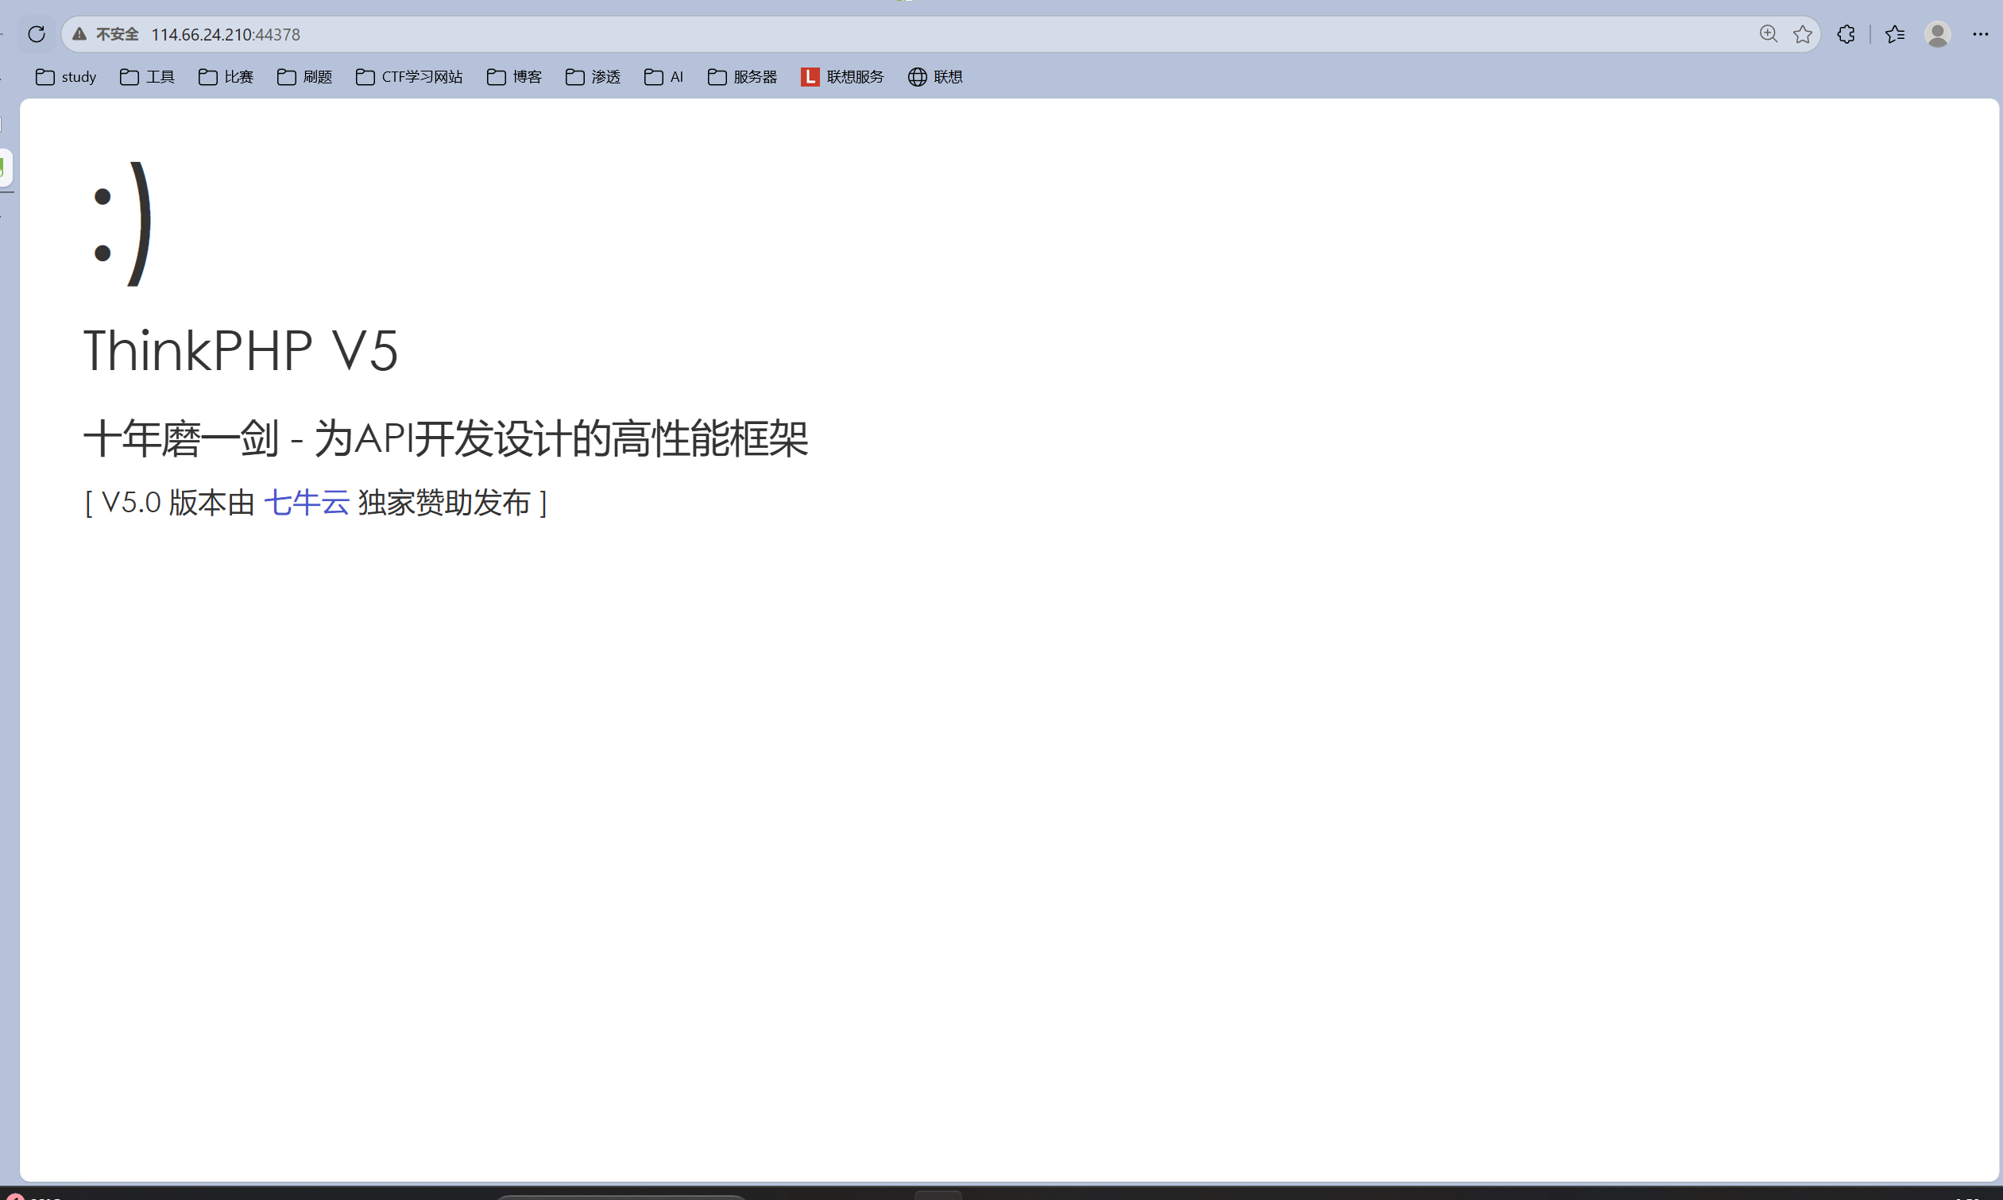Open the extensions puzzle icon

coord(1846,34)
